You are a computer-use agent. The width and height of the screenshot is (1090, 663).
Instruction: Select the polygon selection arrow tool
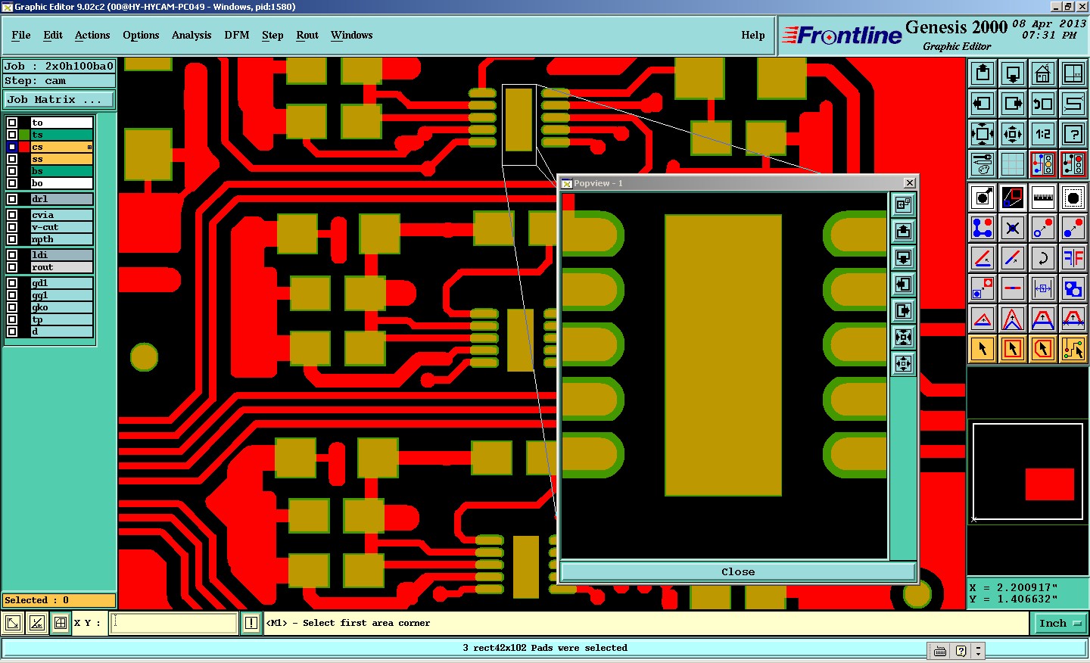[x=1043, y=349]
